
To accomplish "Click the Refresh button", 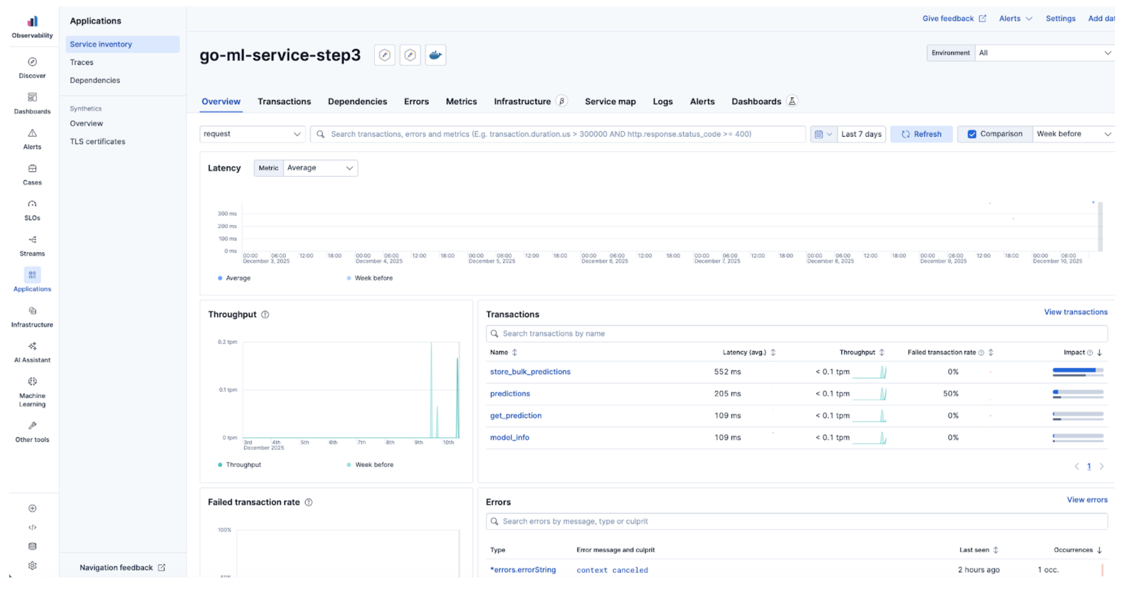I will [x=921, y=134].
